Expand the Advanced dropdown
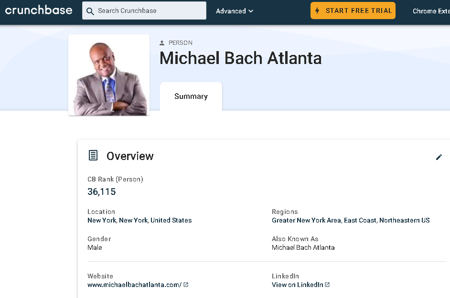The image size is (450, 298). pos(234,11)
